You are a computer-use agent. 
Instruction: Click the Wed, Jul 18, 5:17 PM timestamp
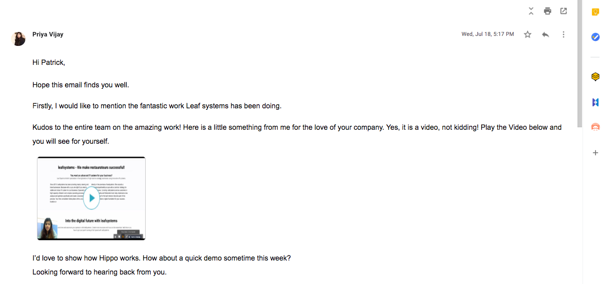tap(487, 34)
